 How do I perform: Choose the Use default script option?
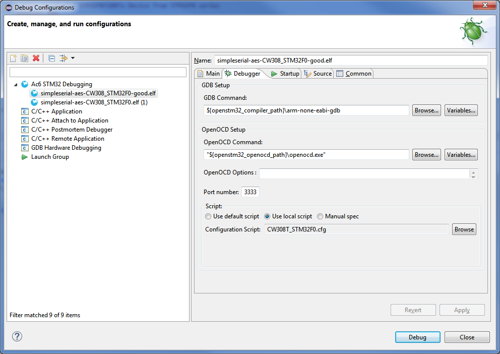coord(209,216)
